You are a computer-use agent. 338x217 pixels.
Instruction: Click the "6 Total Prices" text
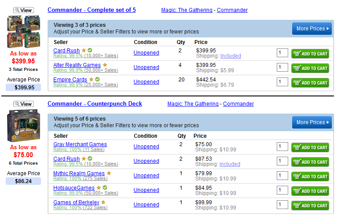point(23,163)
